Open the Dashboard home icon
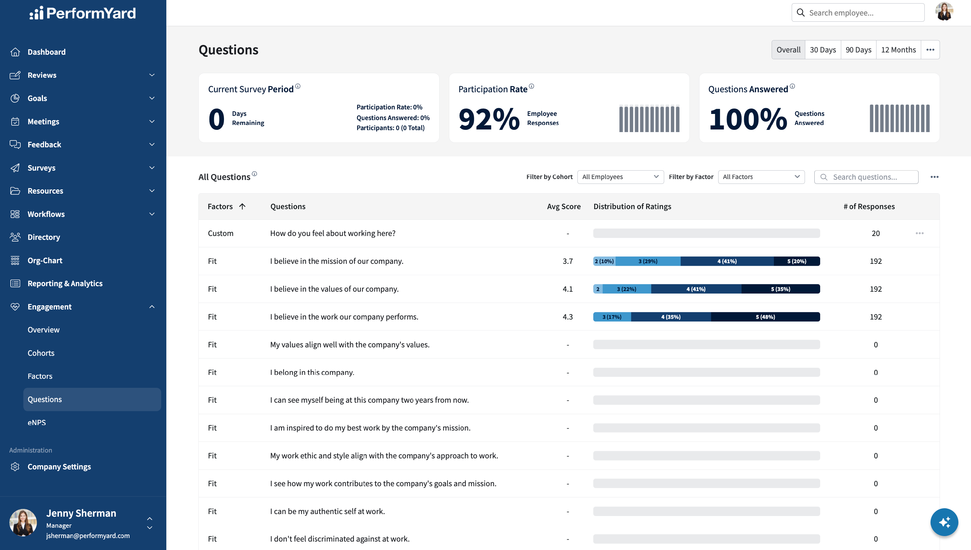Viewport: 971px width, 550px height. pyautogui.click(x=15, y=52)
